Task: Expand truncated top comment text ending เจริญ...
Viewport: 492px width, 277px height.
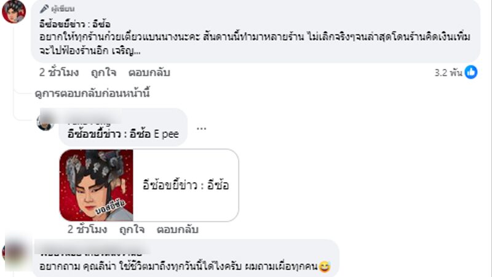Action: pos(126,51)
